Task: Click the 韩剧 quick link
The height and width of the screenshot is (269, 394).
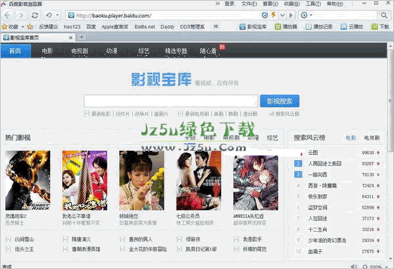Action: pyautogui.click(x=233, y=114)
